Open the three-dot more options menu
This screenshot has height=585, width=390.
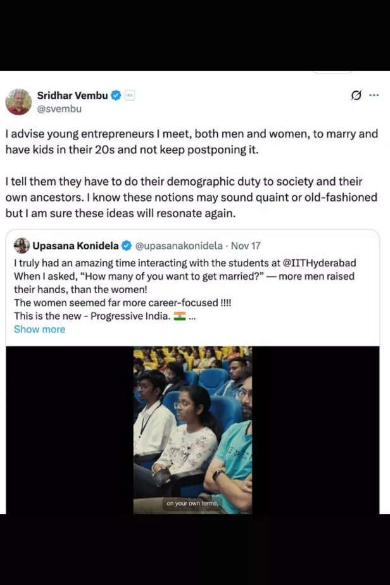tap(375, 95)
